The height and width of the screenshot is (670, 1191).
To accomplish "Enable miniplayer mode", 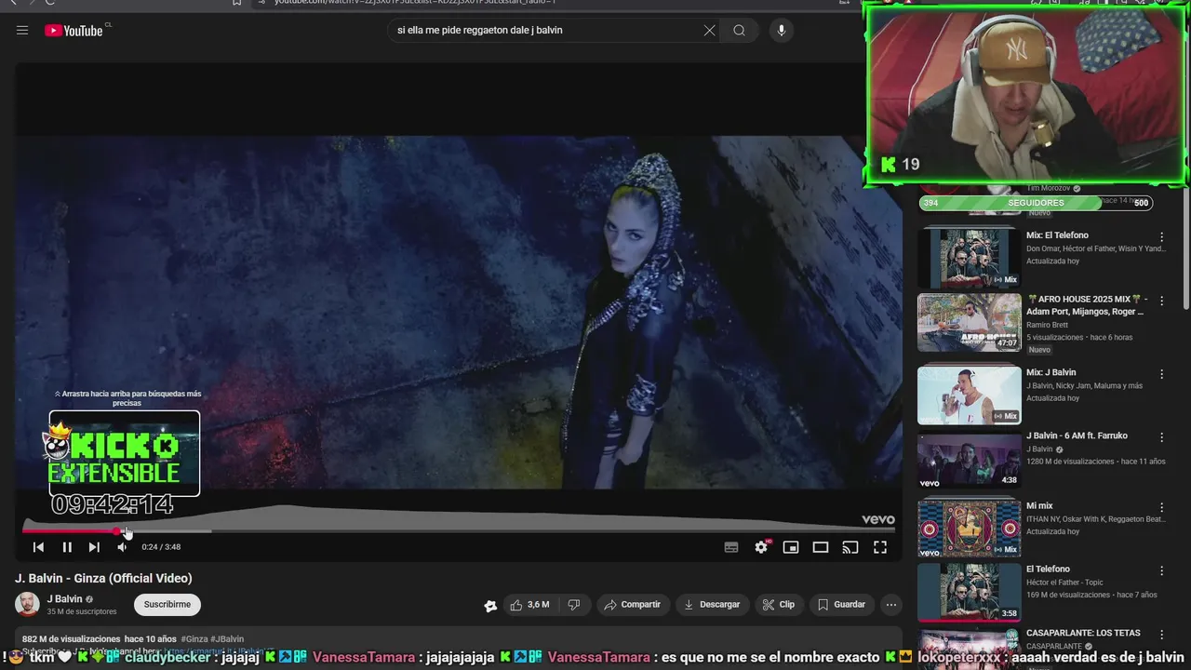I will pyautogui.click(x=791, y=547).
